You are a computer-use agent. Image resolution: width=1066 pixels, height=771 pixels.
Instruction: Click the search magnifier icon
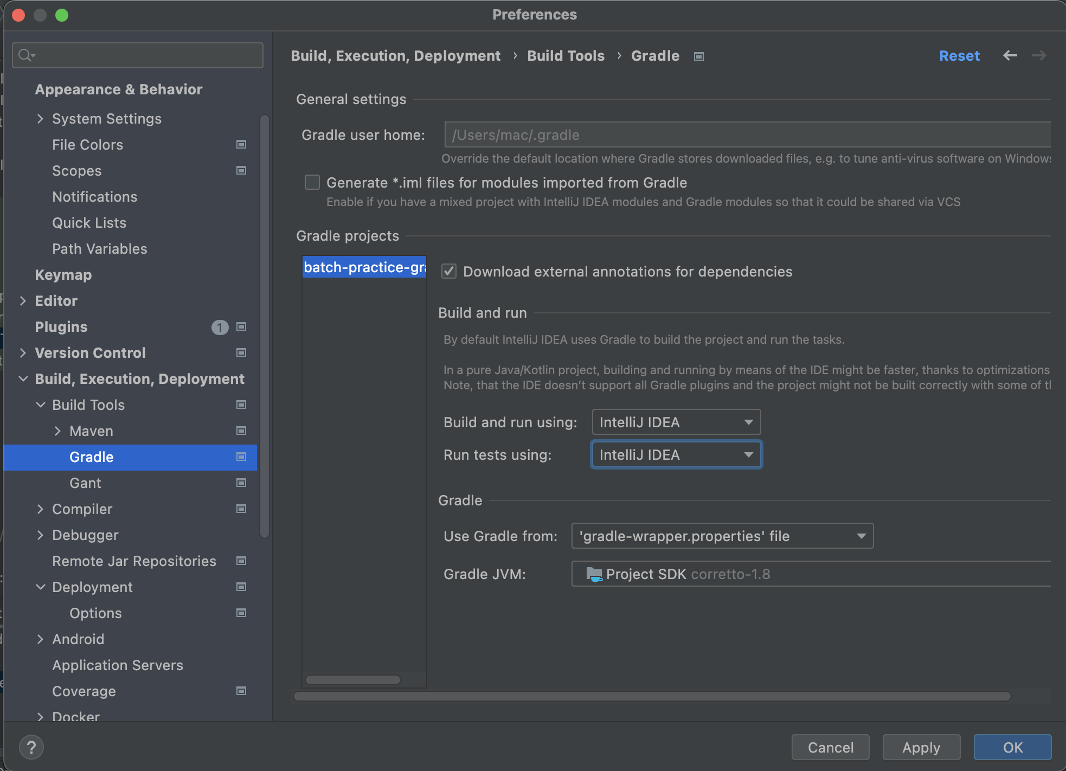click(x=25, y=55)
